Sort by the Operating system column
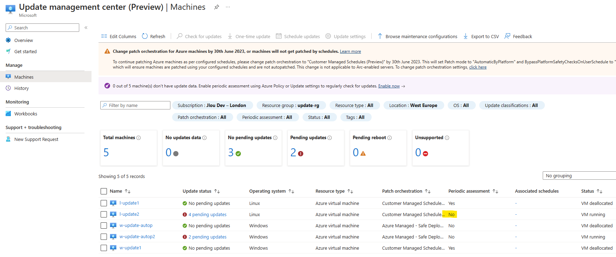This screenshot has width=616, height=257. [271, 191]
